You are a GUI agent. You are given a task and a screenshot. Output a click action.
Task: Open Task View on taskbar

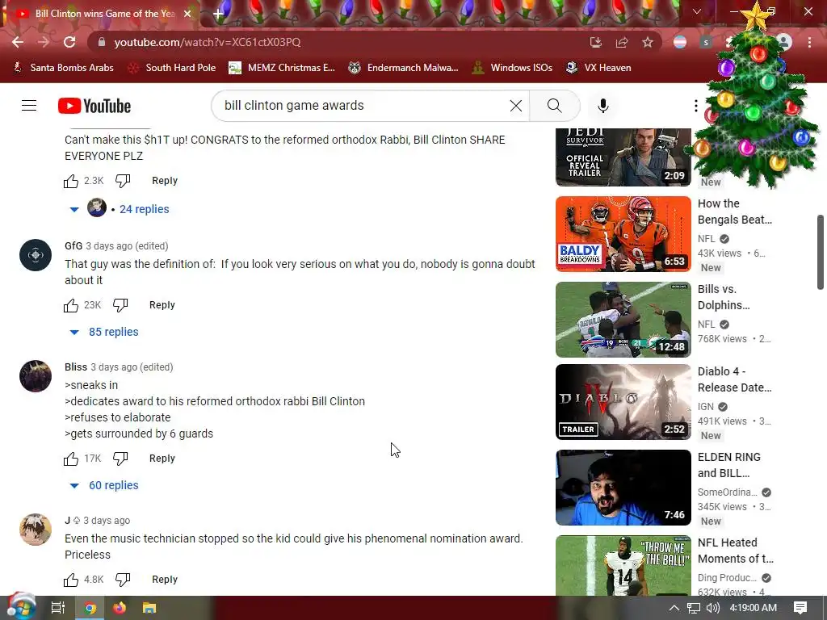[x=57, y=608]
